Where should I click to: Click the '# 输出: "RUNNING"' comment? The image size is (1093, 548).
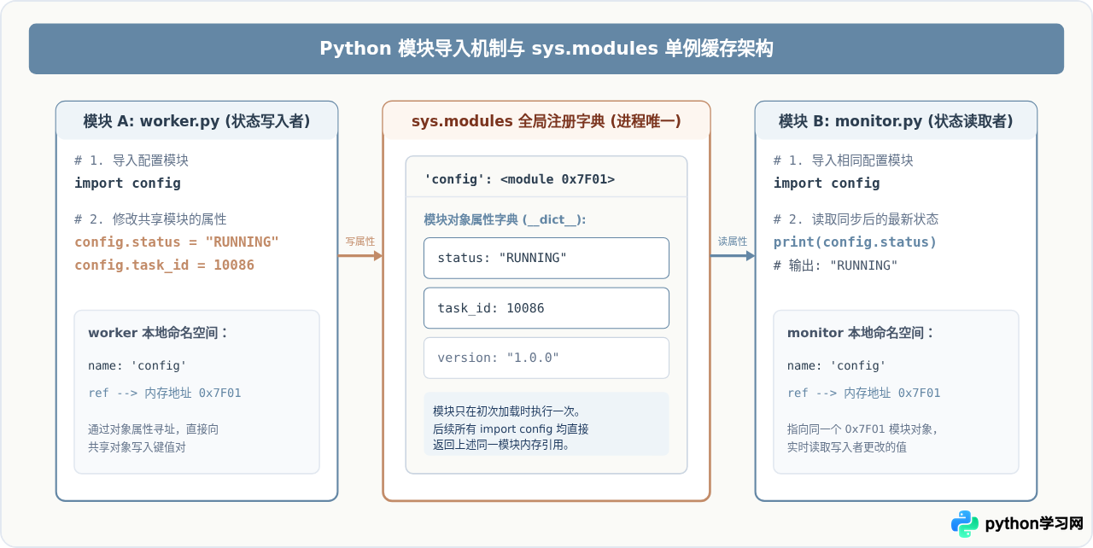point(835,265)
